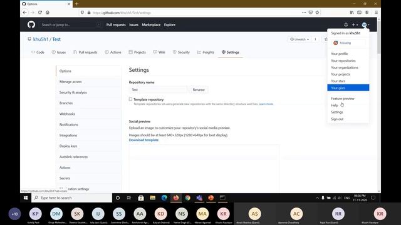Screen dimensions: 401x225
Task: Reload the page in Firefox
Action: (x=40, y=12)
